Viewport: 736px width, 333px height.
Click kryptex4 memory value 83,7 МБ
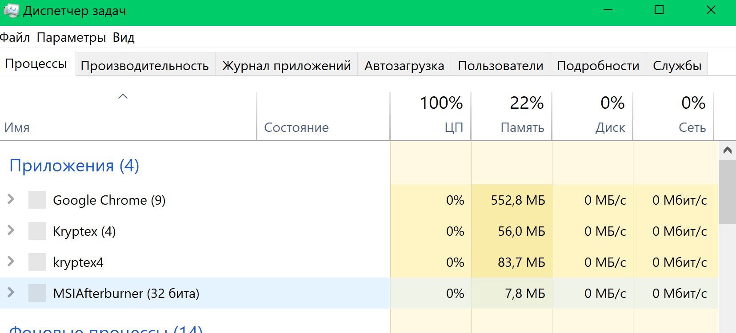pos(521,262)
